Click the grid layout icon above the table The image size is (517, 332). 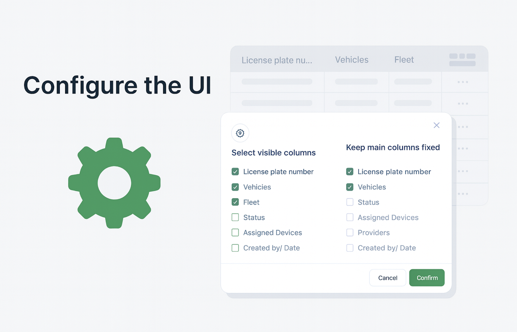(462, 59)
